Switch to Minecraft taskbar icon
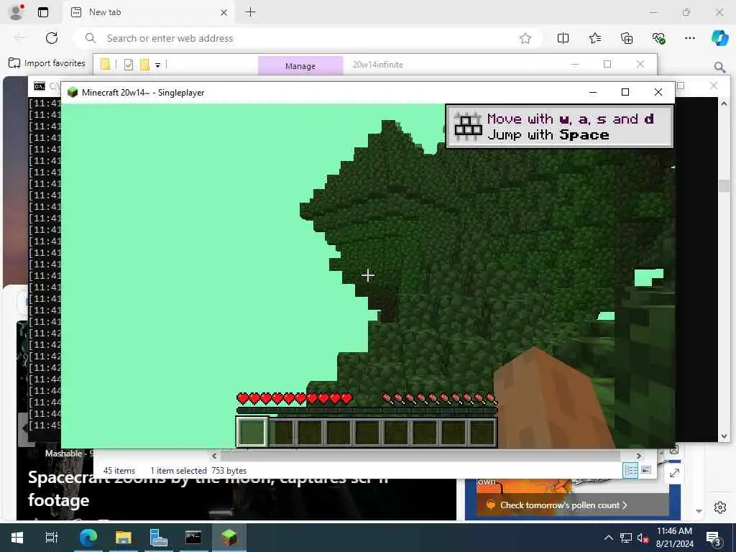 (229, 538)
